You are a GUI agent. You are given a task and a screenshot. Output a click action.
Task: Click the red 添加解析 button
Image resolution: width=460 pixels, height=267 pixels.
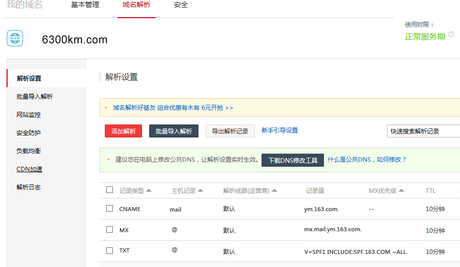pos(123,131)
